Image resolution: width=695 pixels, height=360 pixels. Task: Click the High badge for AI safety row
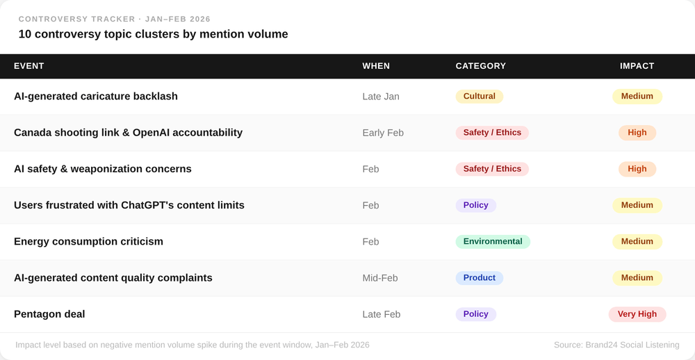pos(637,169)
